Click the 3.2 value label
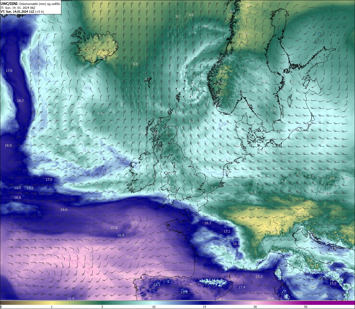 click(332, 178)
